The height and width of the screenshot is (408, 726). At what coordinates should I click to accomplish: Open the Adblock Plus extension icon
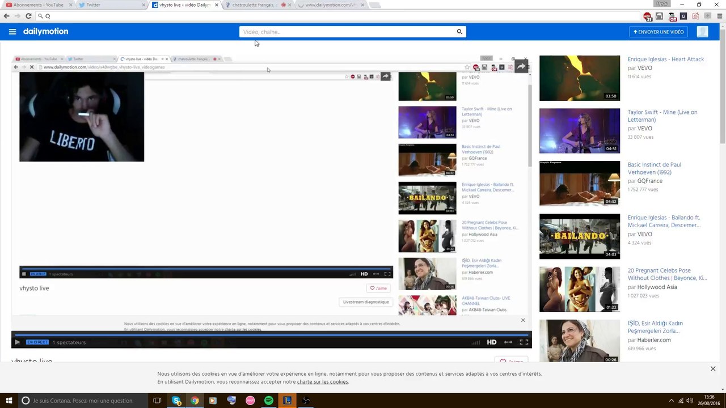tap(648, 16)
